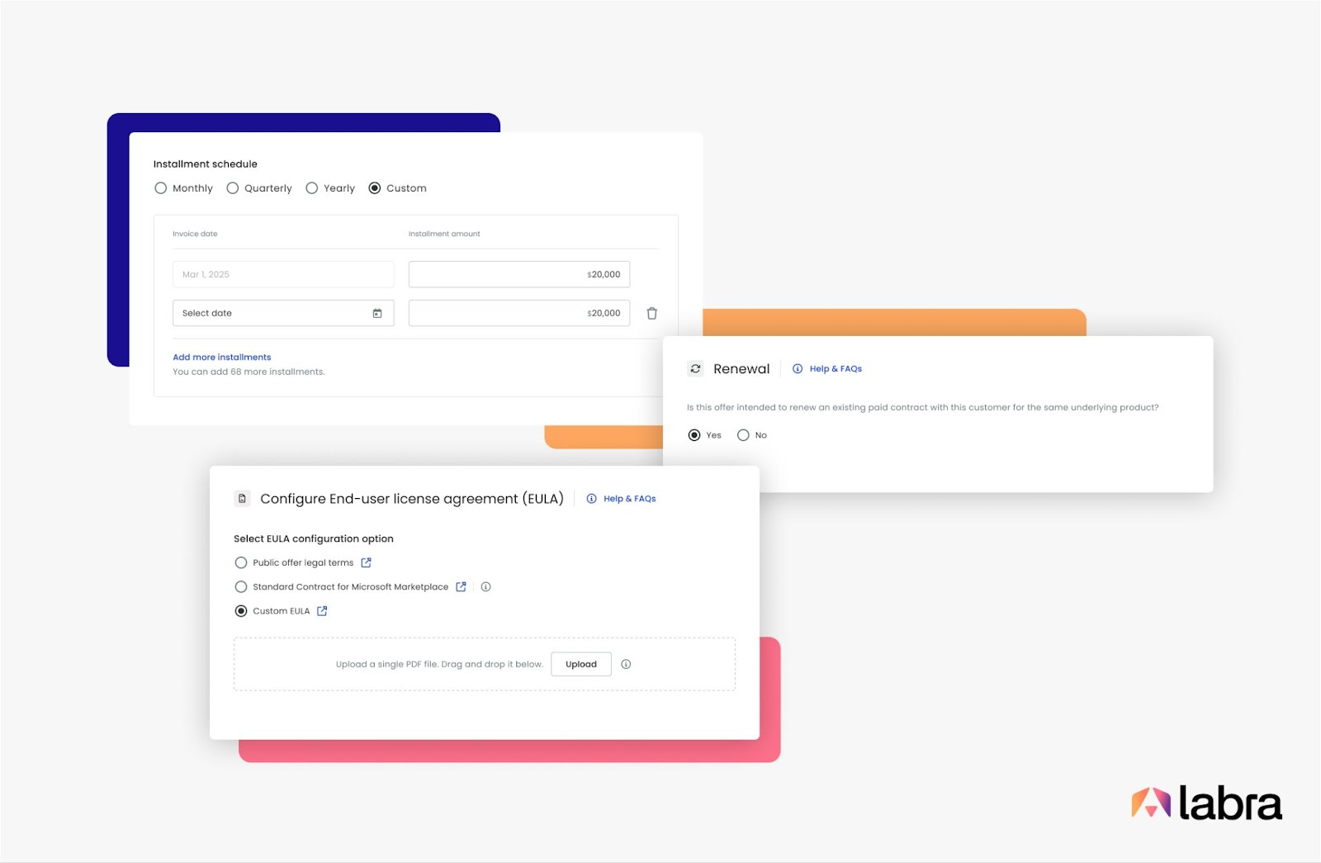
Task: Open external link icon beside Standard Contract for Microsoft Marketplace
Action: click(461, 587)
